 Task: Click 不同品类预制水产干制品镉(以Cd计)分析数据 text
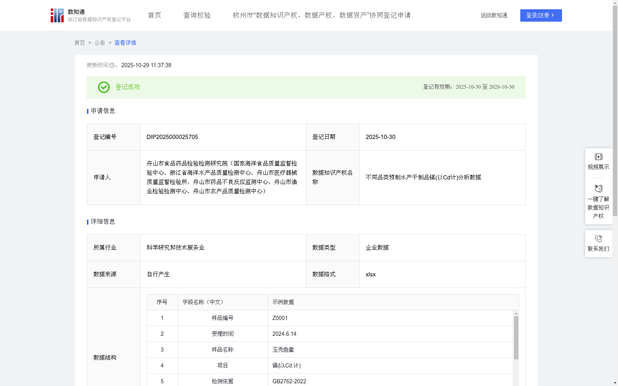(x=423, y=178)
